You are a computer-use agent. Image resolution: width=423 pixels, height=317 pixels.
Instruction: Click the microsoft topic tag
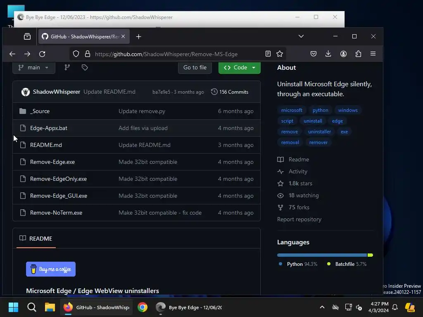(x=292, y=110)
